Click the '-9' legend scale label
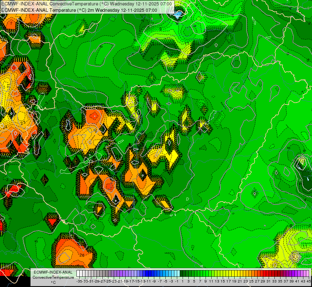This screenshot has width=312, height=287. [154, 281]
